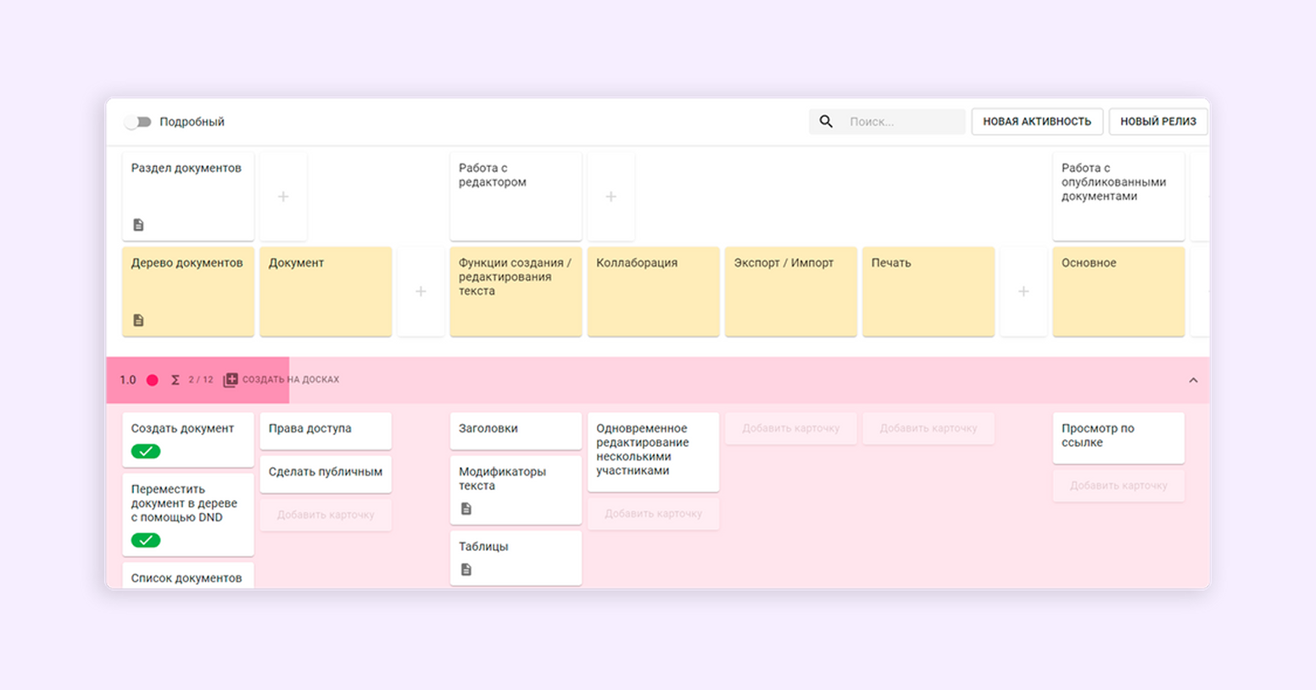This screenshot has width=1316, height=690.
Task: Select the Коллаборация card
Action: click(x=653, y=292)
